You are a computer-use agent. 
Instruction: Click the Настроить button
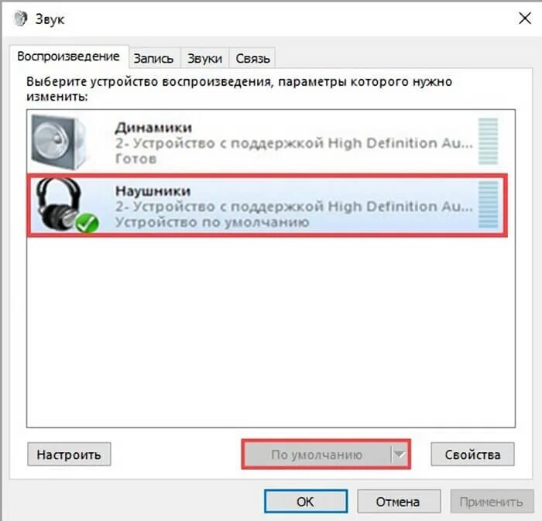pos(69,454)
